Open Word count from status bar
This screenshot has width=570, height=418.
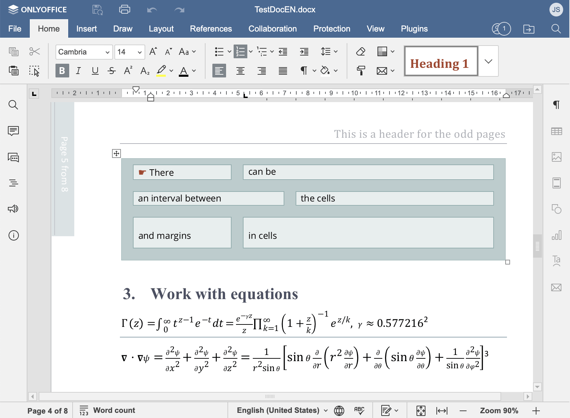tap(108, 410)
